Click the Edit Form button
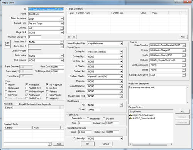The height and width of the screenshot is (150, 193). tap(7, 44)
